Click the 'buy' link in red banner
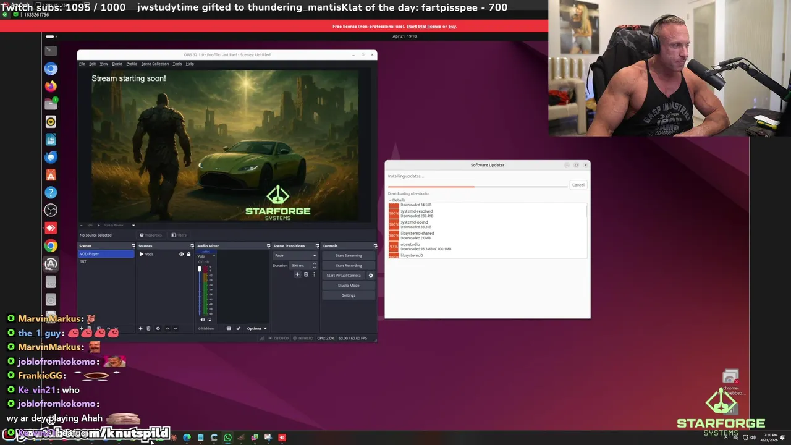The image size is (791, 445). tap(452, 27)
